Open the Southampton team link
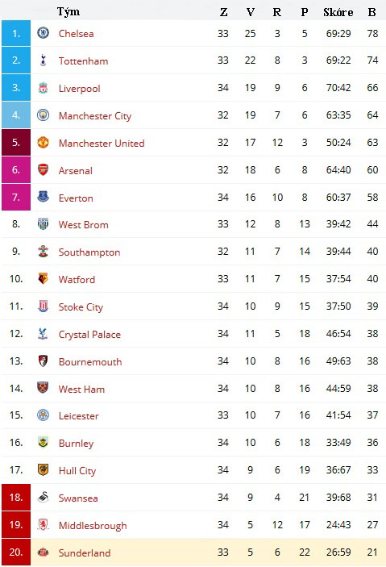 [89, 252]
